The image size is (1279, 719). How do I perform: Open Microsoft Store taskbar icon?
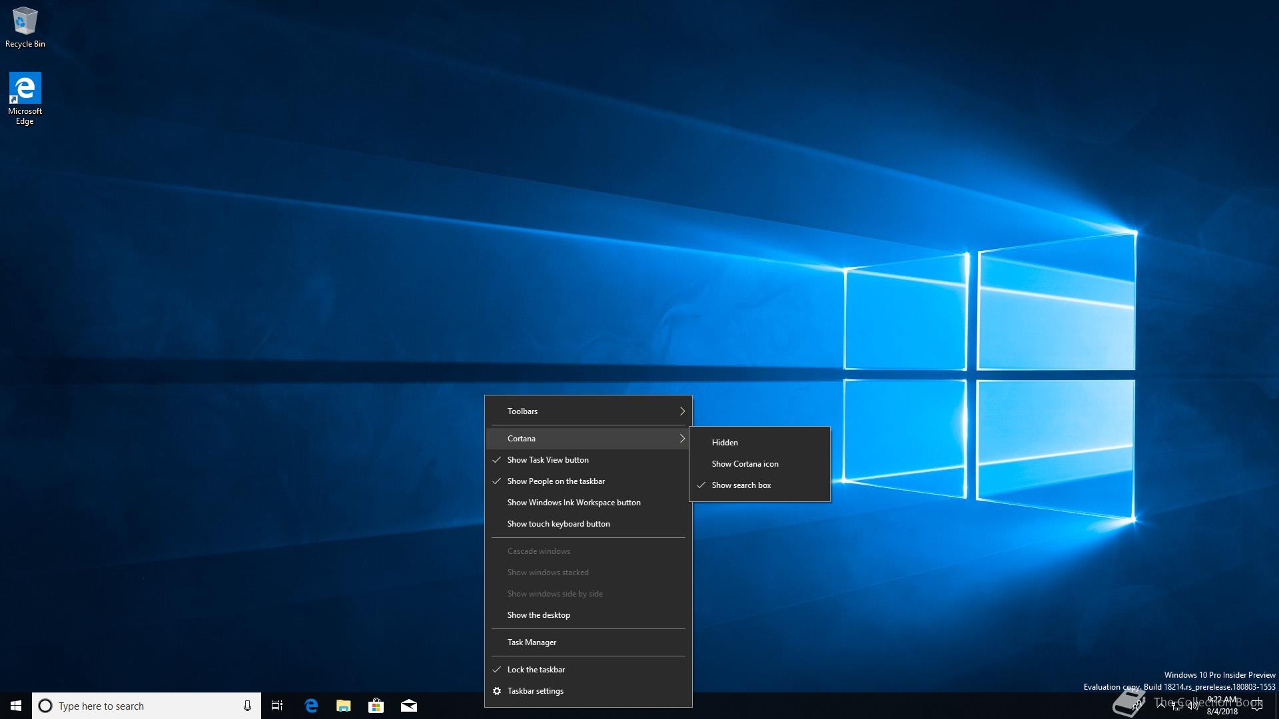coord(376,706)
